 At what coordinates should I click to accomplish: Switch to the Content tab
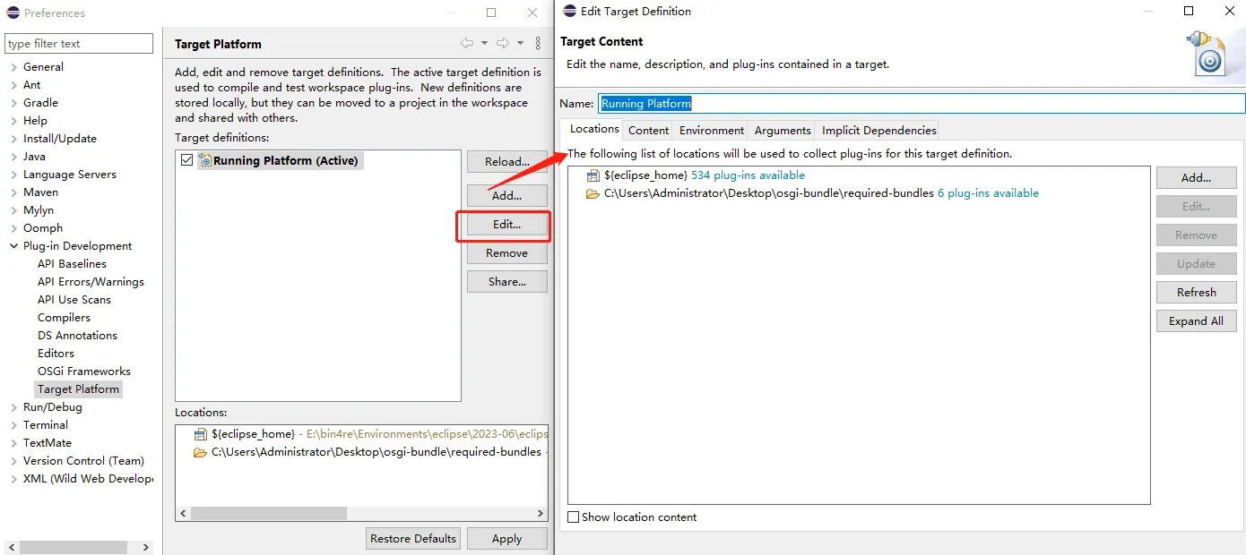coord(648,131)
